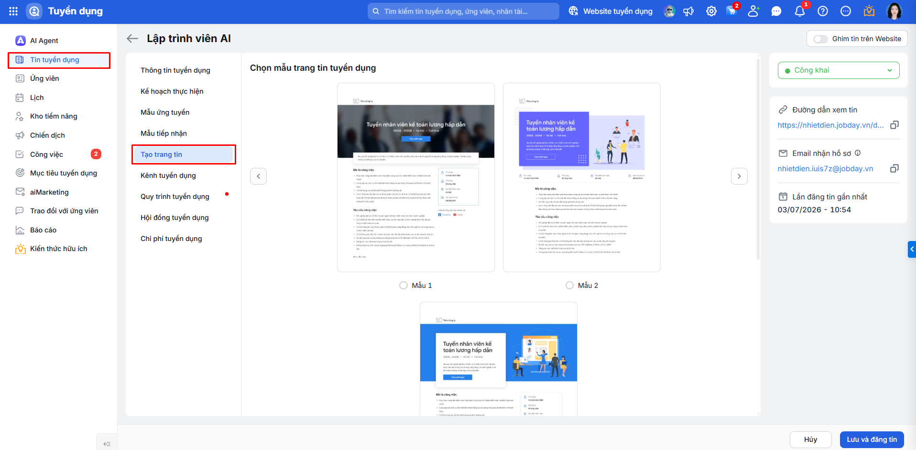Click the Chiến dịch megaphone sidebar icon
The height and width of the screenshot is (450, 916).
[20, 135]
